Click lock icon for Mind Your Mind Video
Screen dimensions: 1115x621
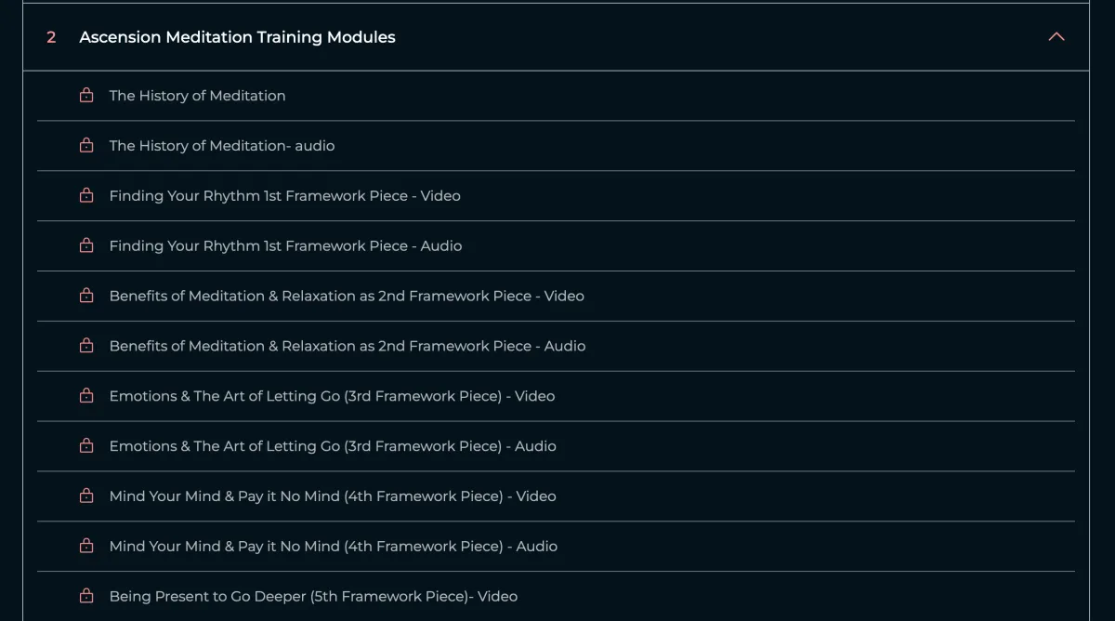tap(86, 497)
